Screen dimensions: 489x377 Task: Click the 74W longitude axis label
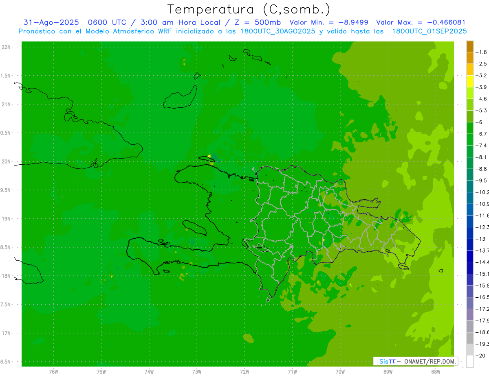(149, 371)
